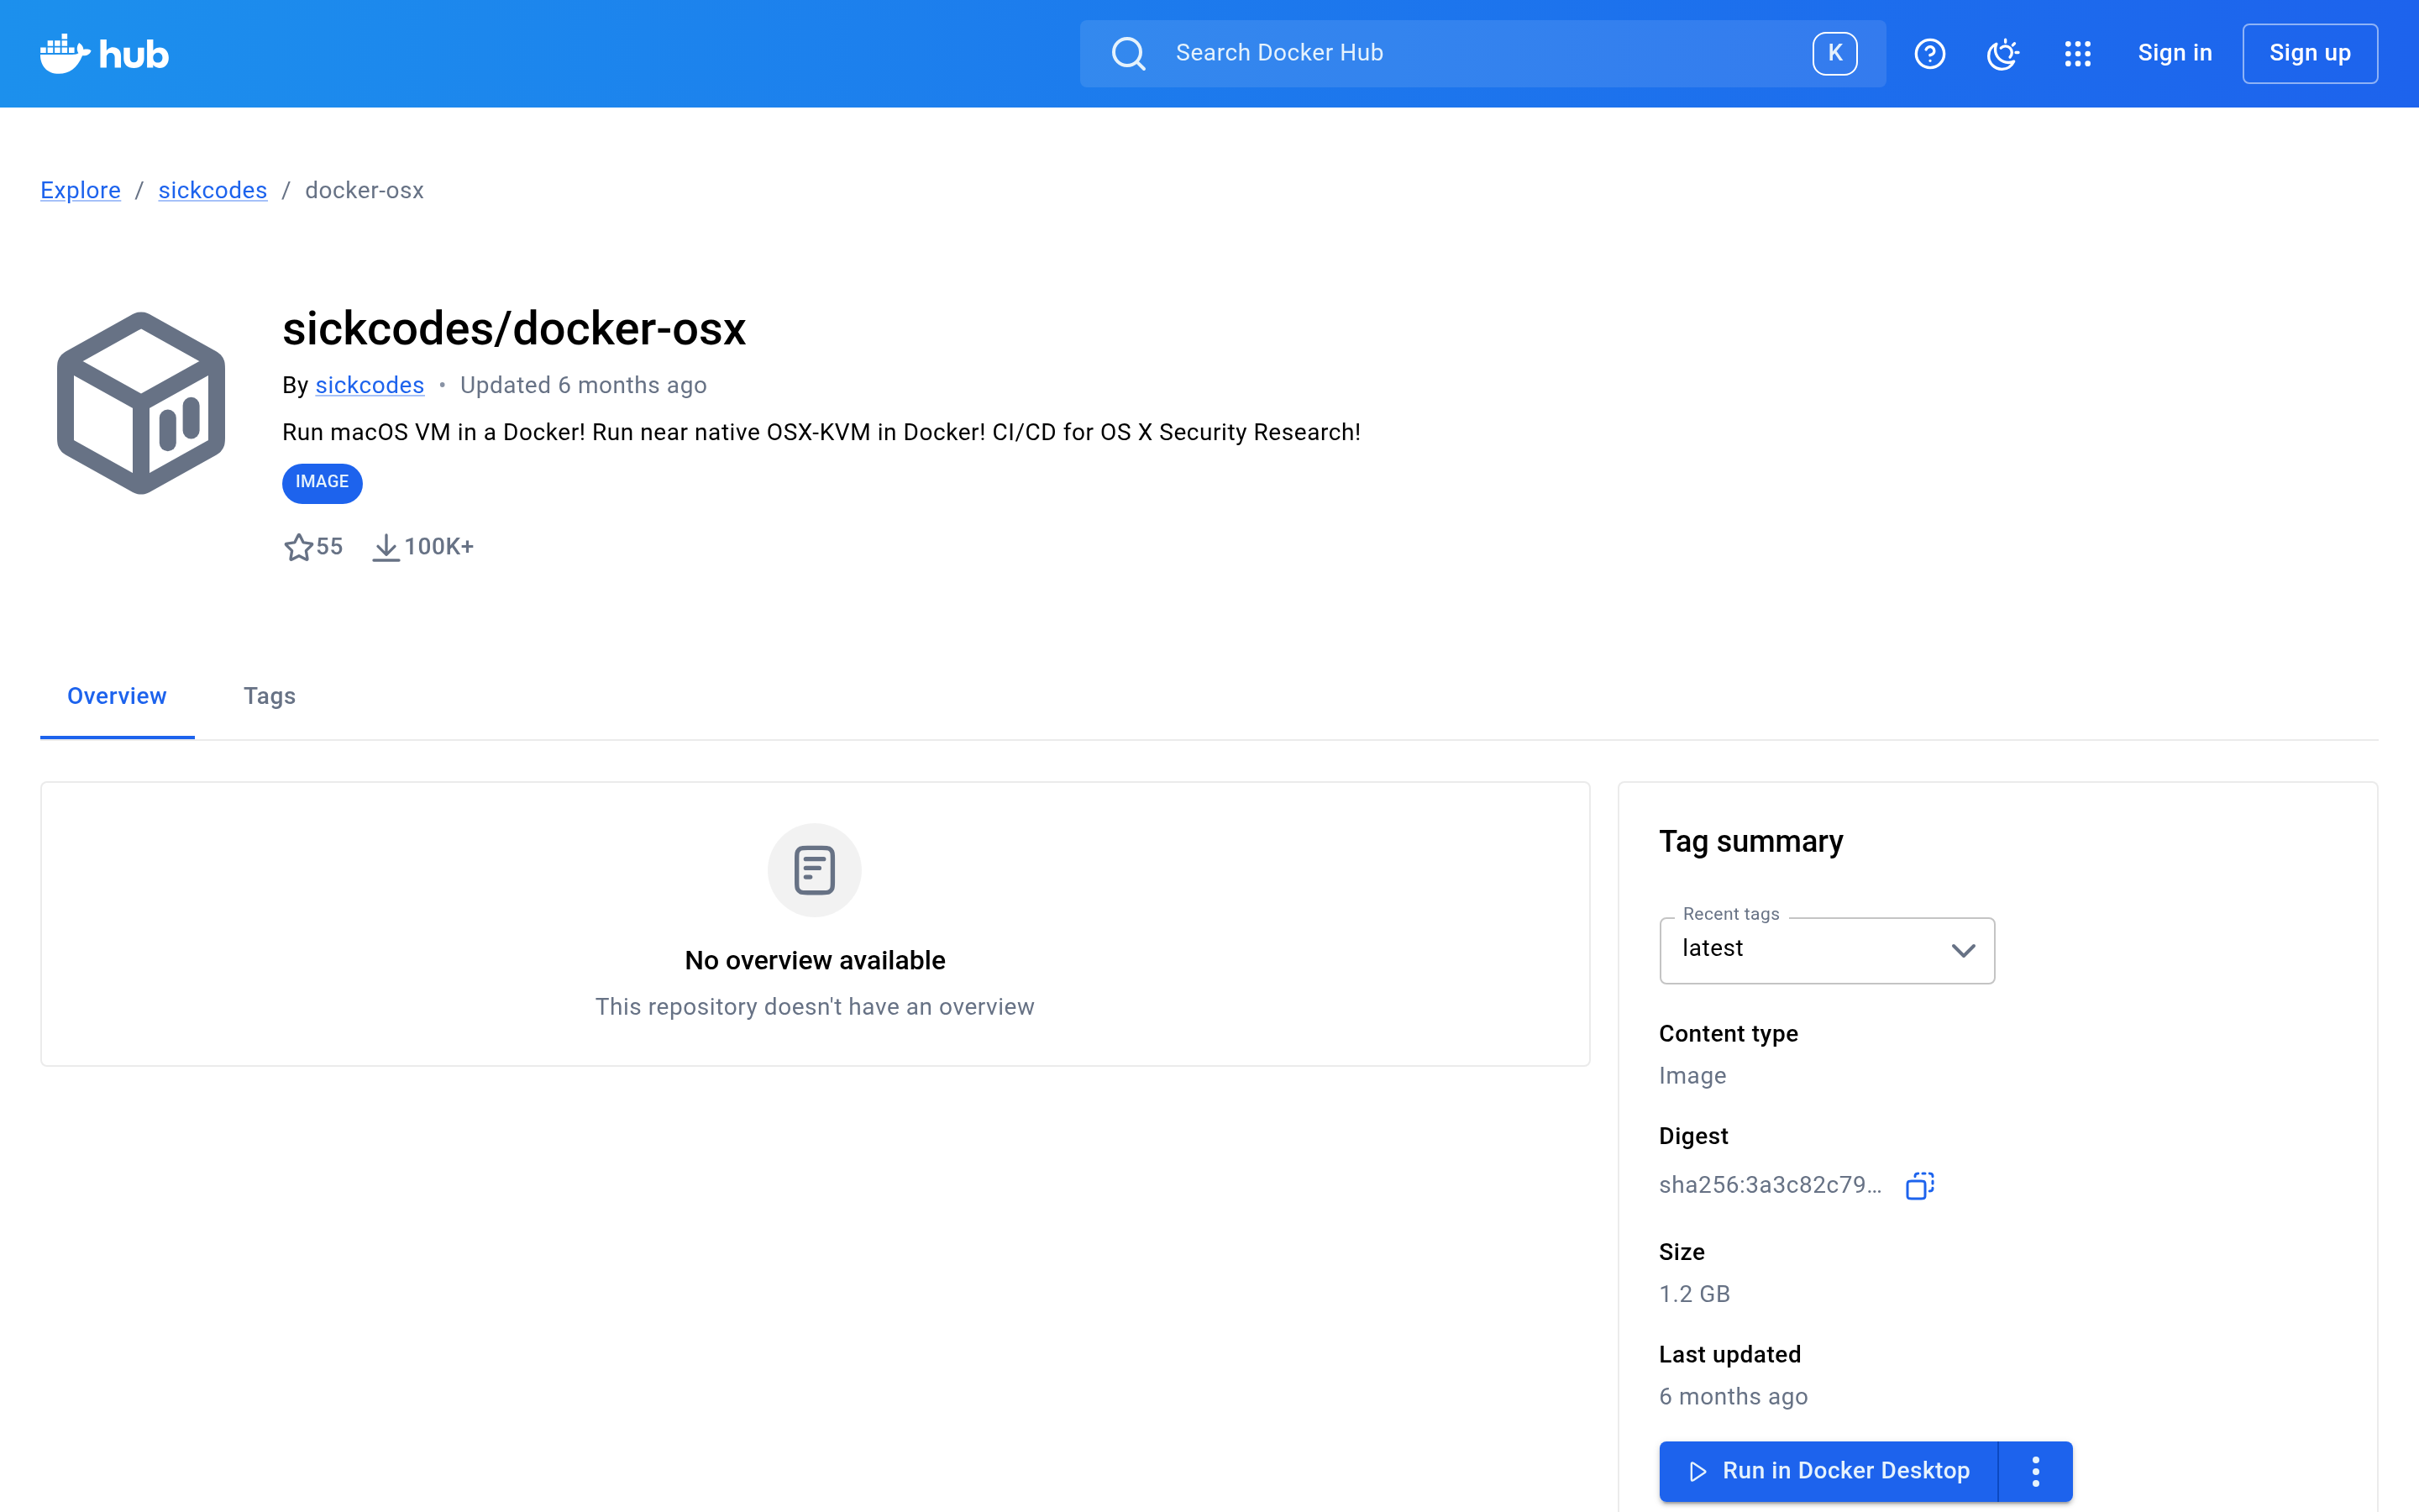2419x1512 pixels.
Task: Click the 'No overview available' message
Action: point(815,960)
